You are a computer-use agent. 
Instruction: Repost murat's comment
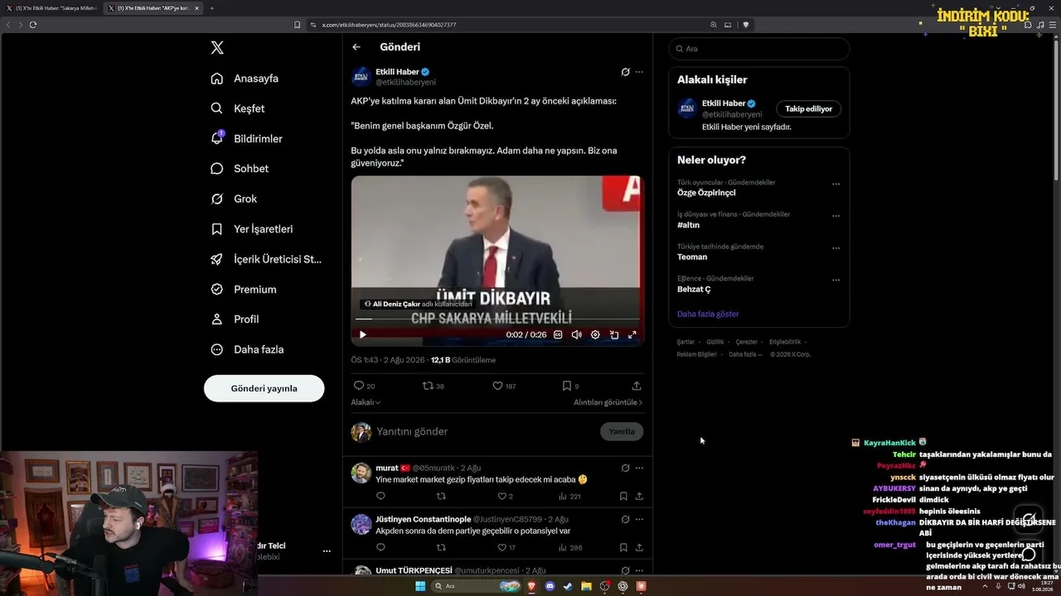click(x=441, y=497)
